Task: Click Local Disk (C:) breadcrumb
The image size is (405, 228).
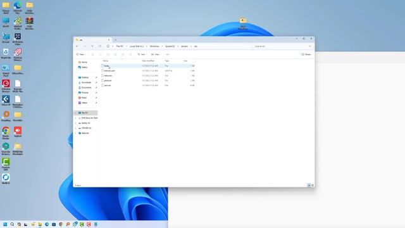Action: pos(137,46)
